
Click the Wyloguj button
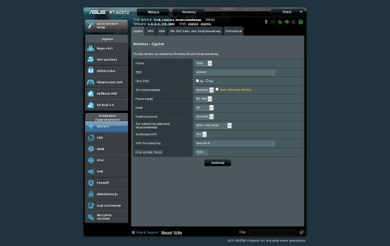[x=153, y=12]
